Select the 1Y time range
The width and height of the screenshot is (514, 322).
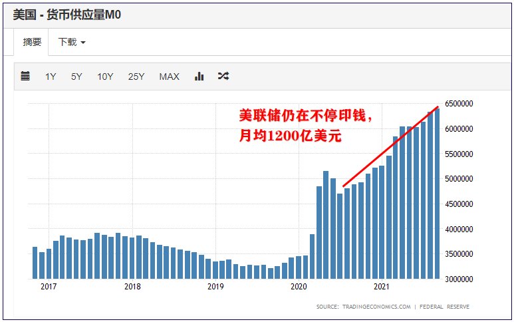51,77
